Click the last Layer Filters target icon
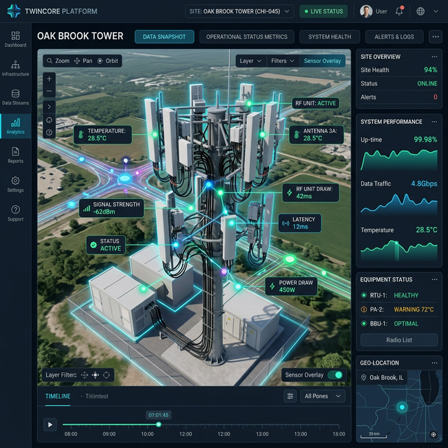 pos(106,375)
